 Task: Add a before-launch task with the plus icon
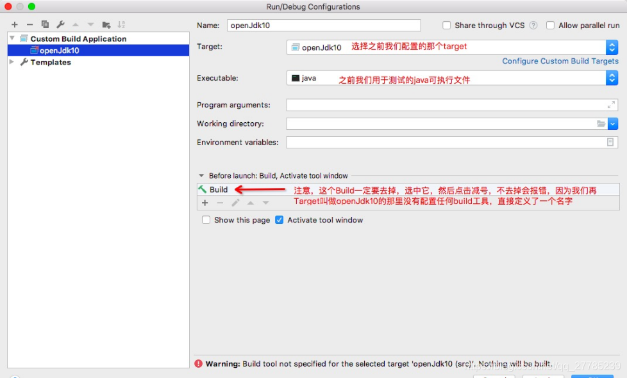[x=205, y=203]
